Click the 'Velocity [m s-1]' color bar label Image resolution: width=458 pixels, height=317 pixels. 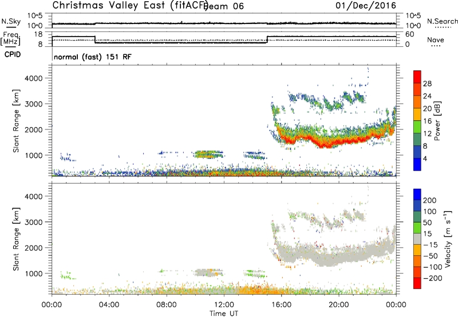point(448,239)
